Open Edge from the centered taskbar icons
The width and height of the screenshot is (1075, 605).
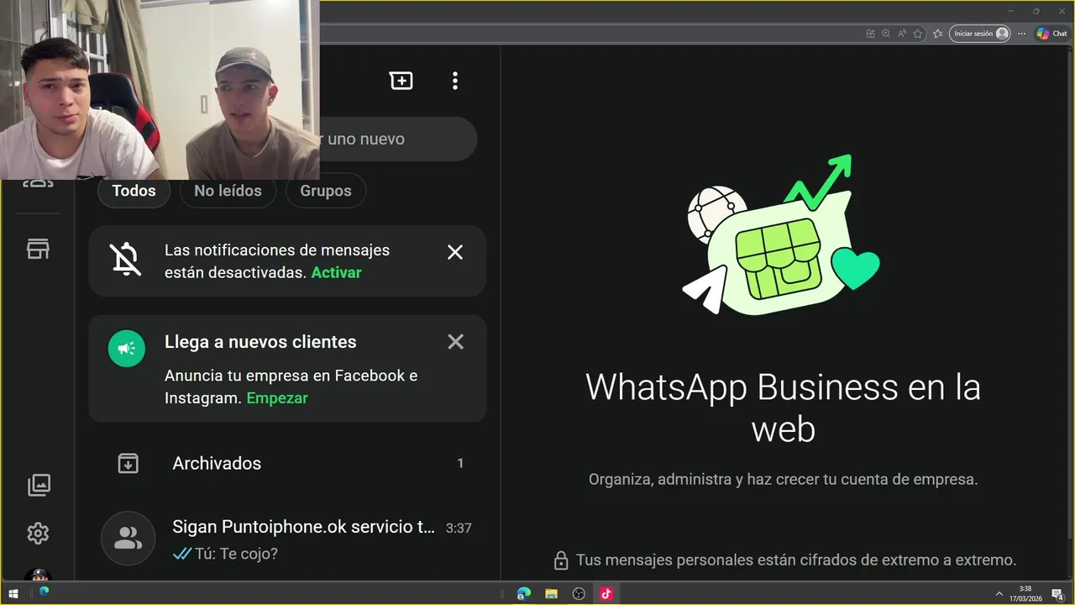coord(524,594)
